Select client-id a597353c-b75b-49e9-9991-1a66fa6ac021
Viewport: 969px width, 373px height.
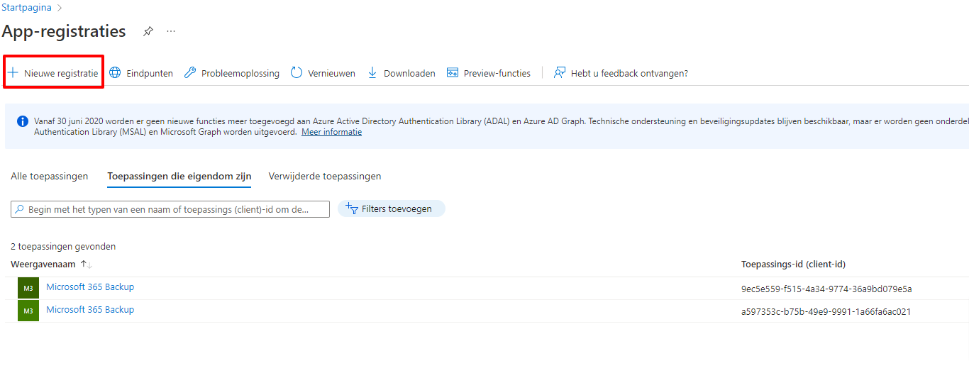(x=826, y=311)
